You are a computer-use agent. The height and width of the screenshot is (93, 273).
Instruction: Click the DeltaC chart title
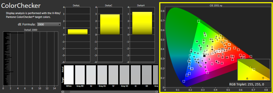point(109,6)
